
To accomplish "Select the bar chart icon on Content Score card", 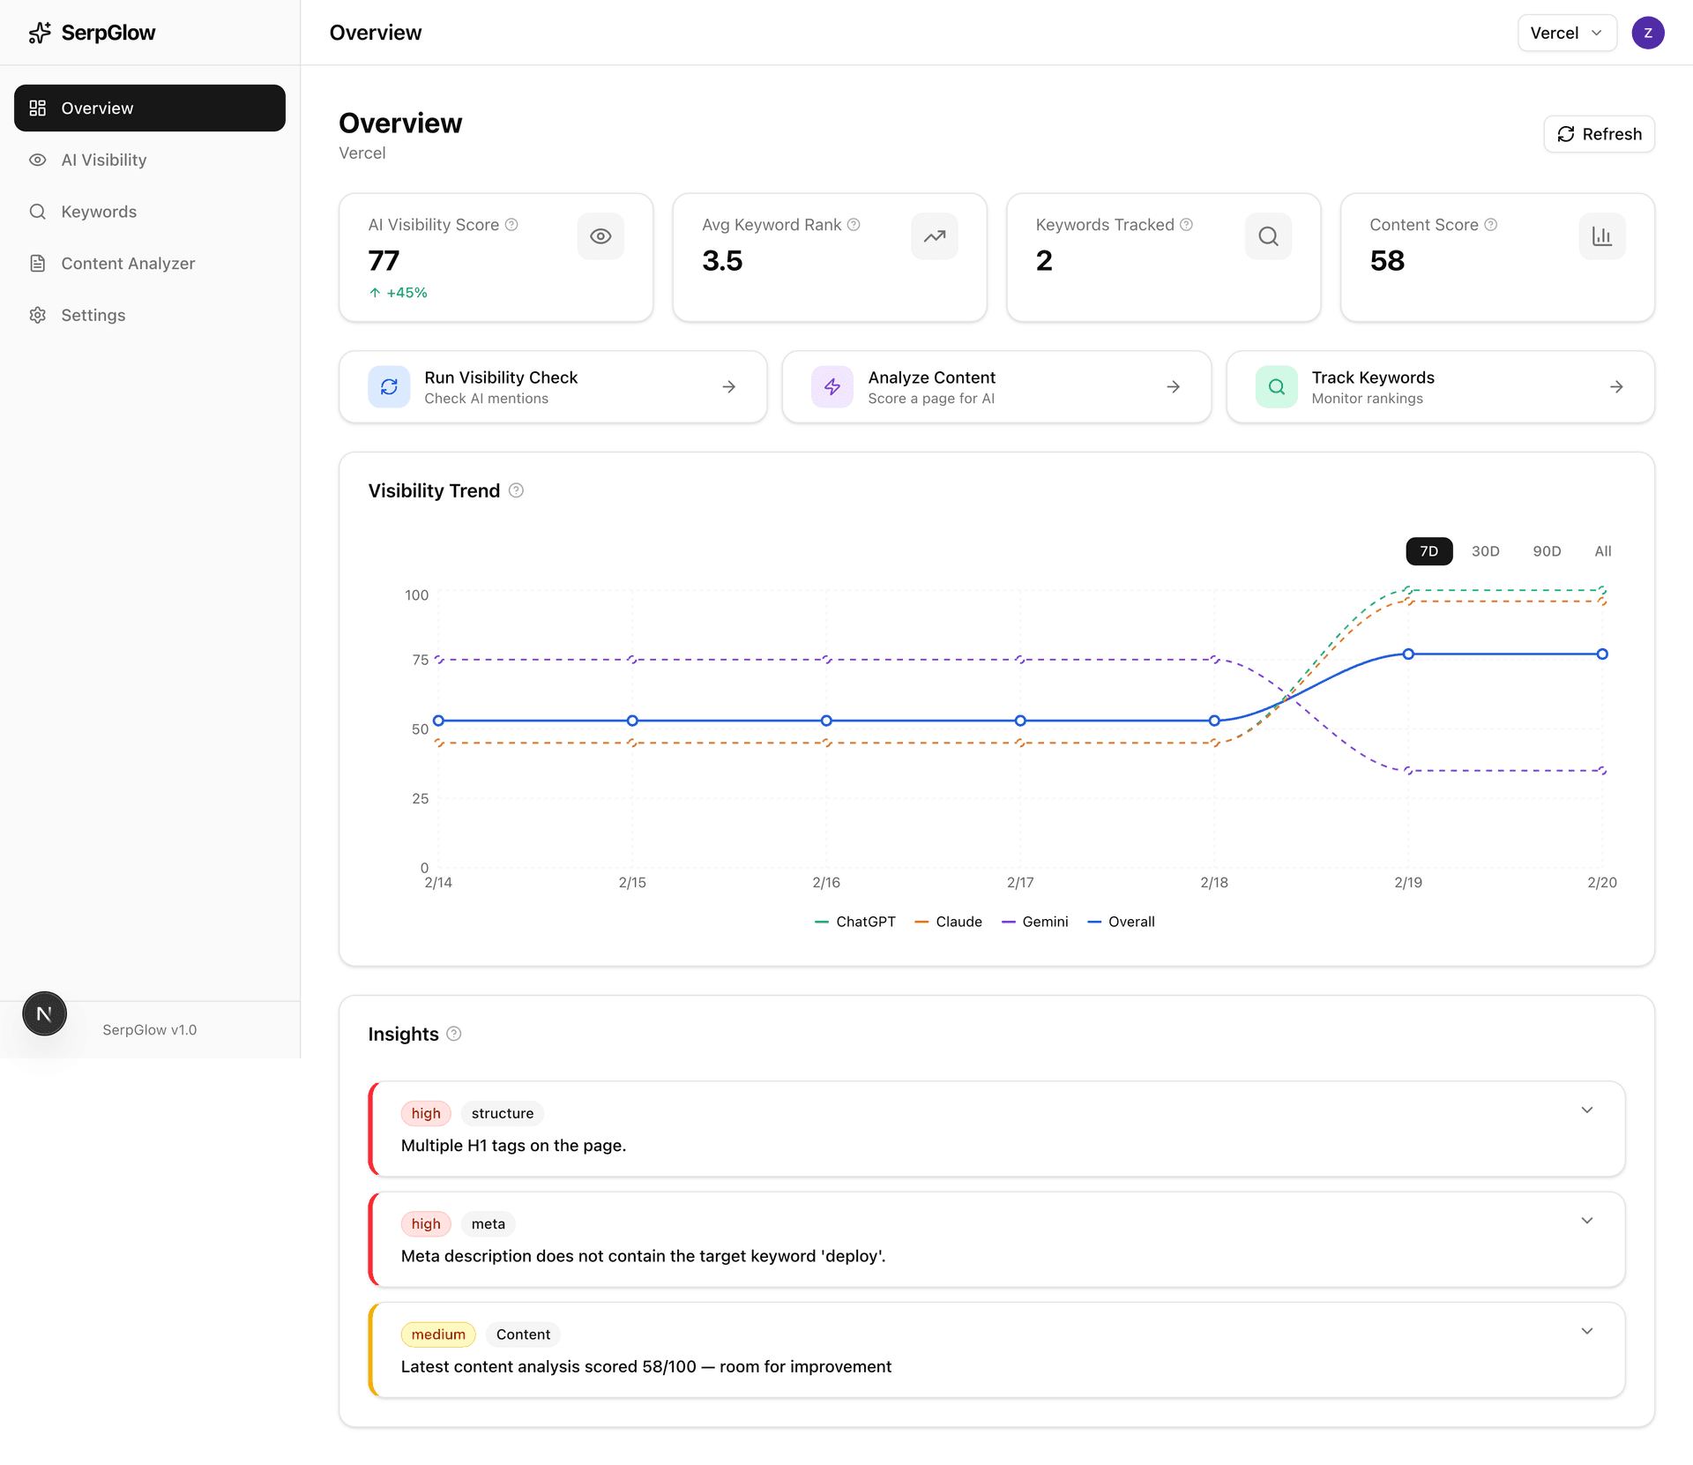I will [1601, 235].
